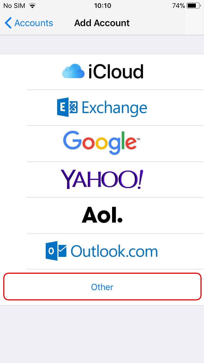Select the Outlook.com text label

(114, 251)
